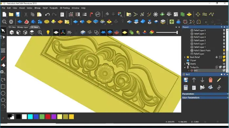Viewport: 229px width, 128px height.
Task: Pick the red color swatch
Action: (x=48, y=117)
